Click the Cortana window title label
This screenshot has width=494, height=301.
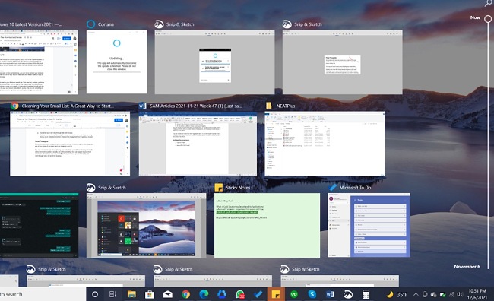coord(106,24)
